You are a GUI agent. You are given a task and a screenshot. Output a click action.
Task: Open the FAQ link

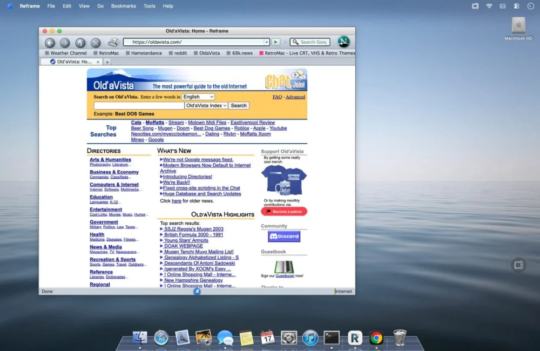click(277, 97)
